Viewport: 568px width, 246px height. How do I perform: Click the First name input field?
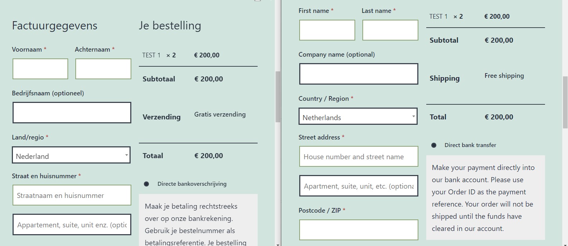pos(327,30)
